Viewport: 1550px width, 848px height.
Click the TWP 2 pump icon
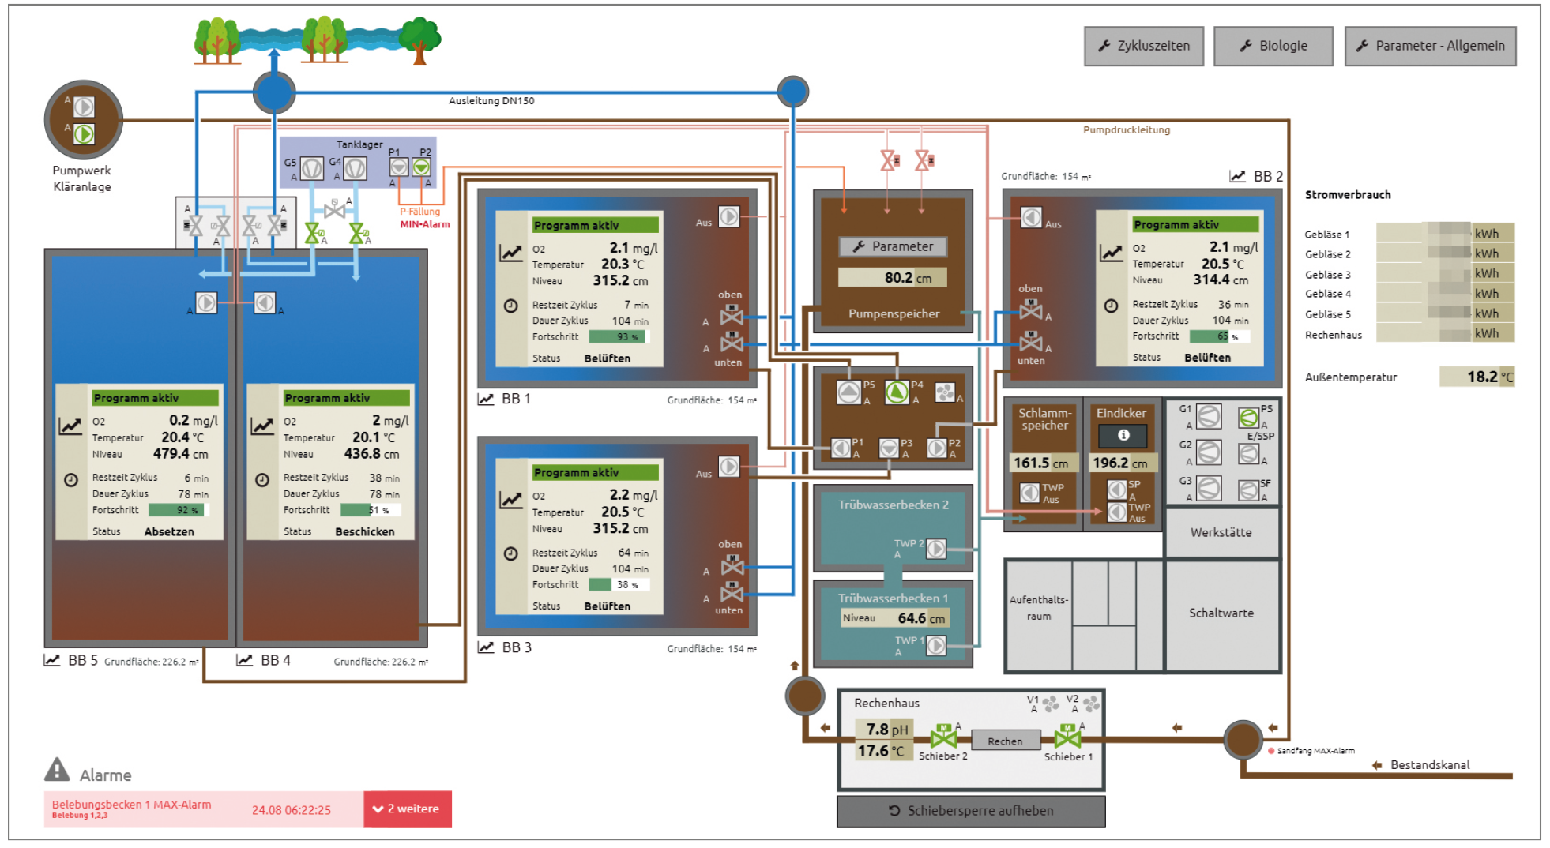(x=936, y=548)
